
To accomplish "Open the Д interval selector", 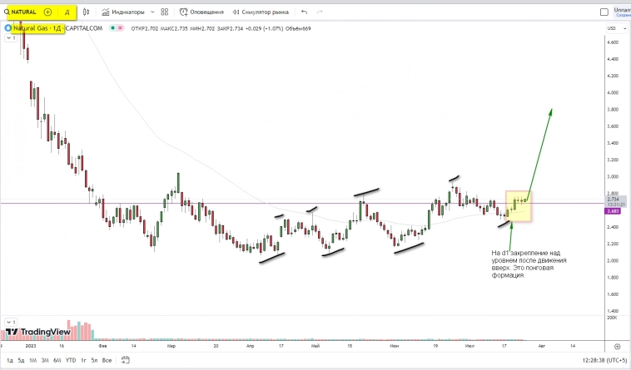I will click(67, 12).
